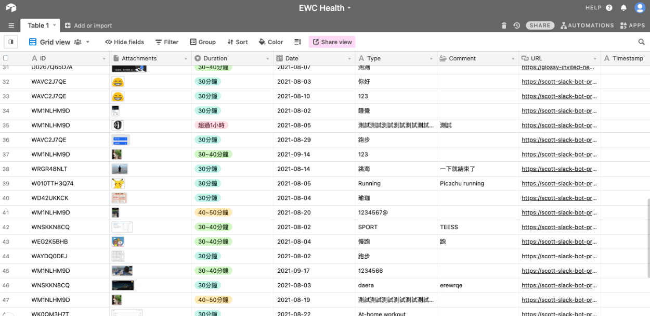Click the notifications bell icon

pos(623,8)
